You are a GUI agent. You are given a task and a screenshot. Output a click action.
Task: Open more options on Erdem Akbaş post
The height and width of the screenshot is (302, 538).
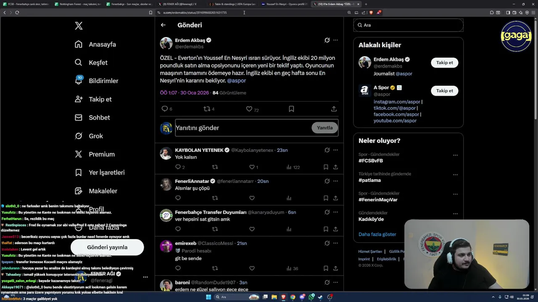(x=335, y=40)
